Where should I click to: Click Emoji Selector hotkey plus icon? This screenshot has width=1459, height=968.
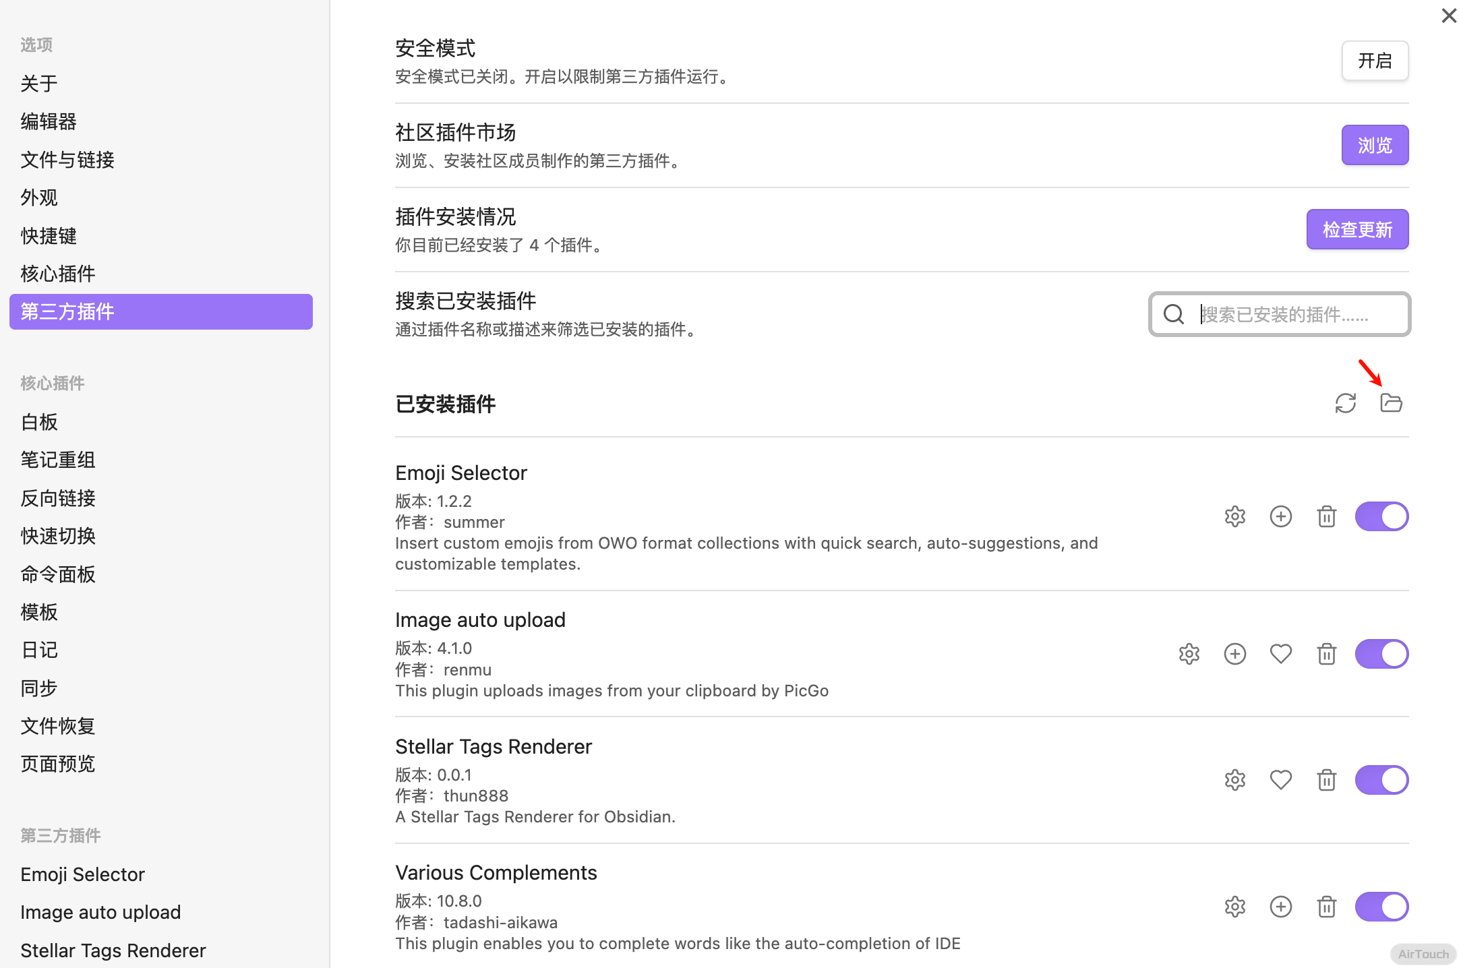point(1280,516)
